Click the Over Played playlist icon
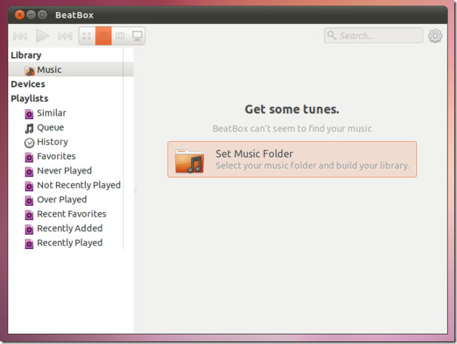Viewport: 457px width, 344px height. 29,200
